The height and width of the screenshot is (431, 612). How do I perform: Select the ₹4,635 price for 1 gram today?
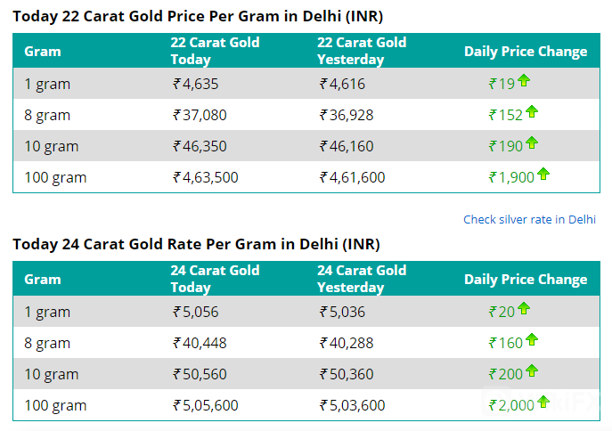pos(196,85)
